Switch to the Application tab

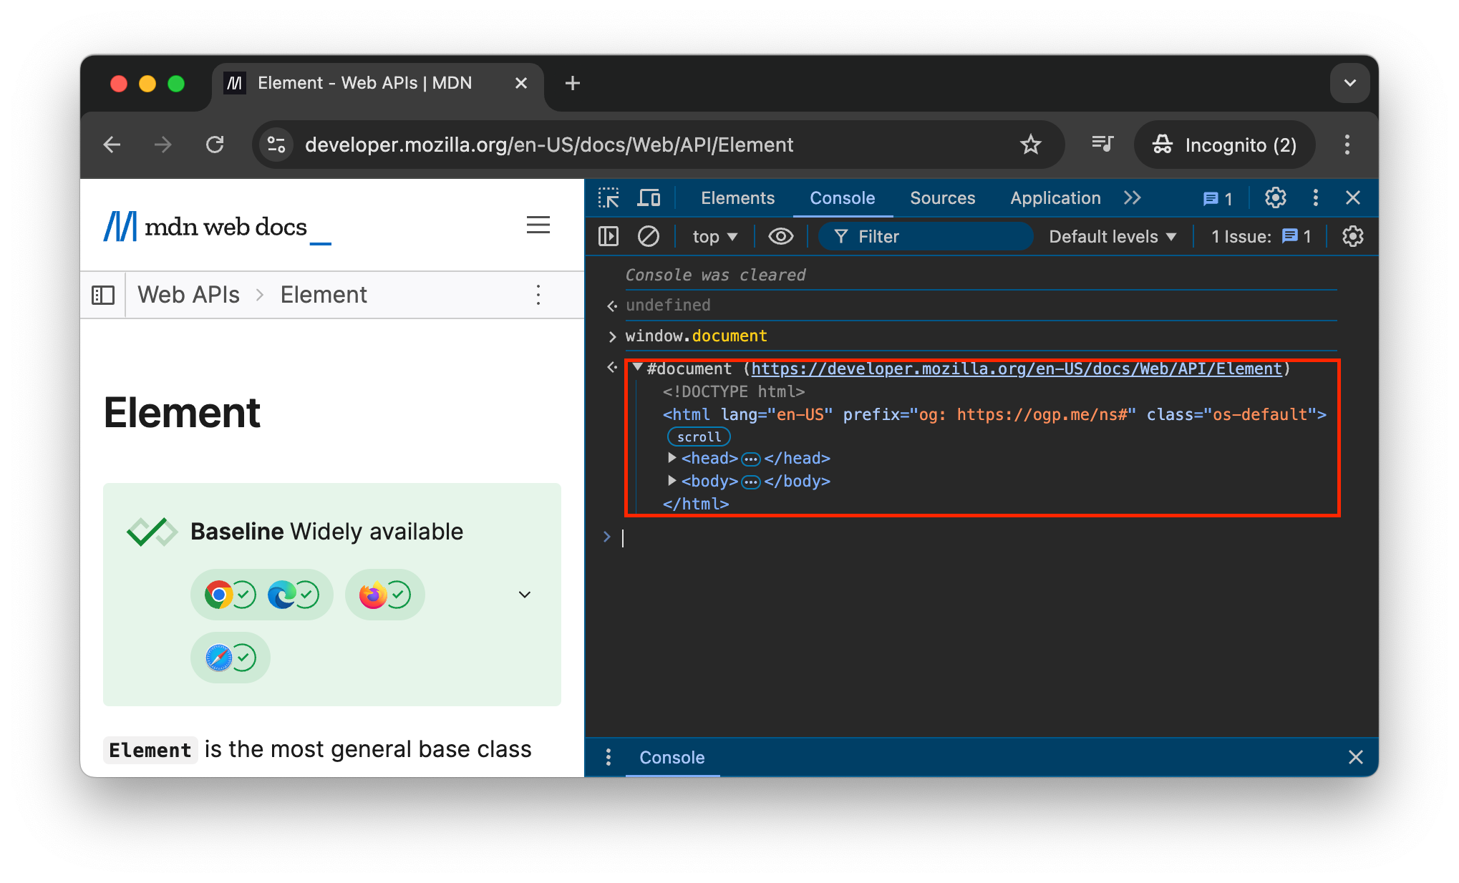pos(1055,198)
